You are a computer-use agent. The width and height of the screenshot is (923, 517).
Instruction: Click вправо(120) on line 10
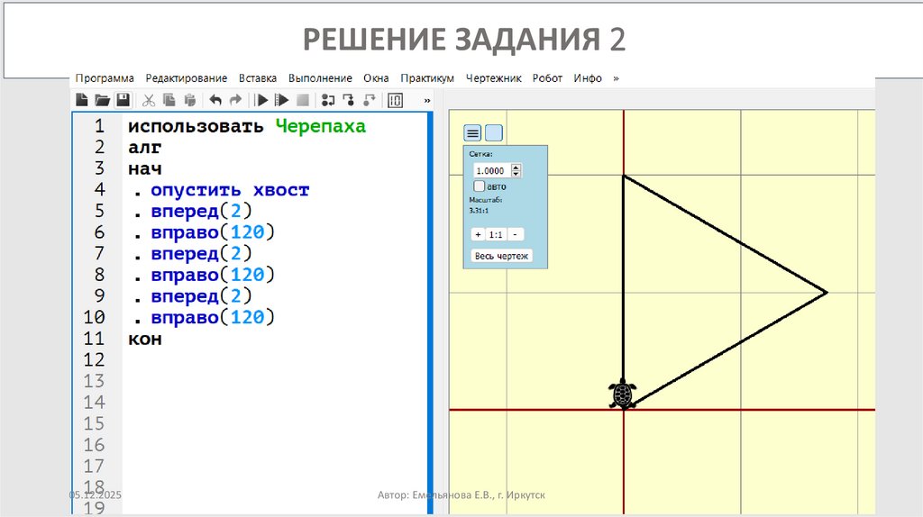(x=213, y=317)
